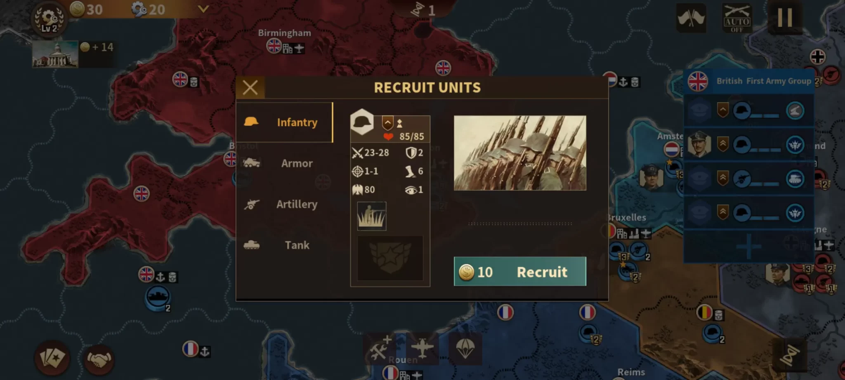Select the air strike plane icon
845x380 pixels.
[422, 349]
